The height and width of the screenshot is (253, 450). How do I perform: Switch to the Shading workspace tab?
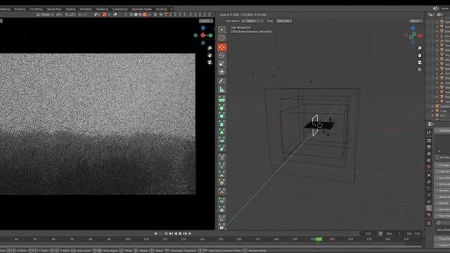tap(70, 9)
